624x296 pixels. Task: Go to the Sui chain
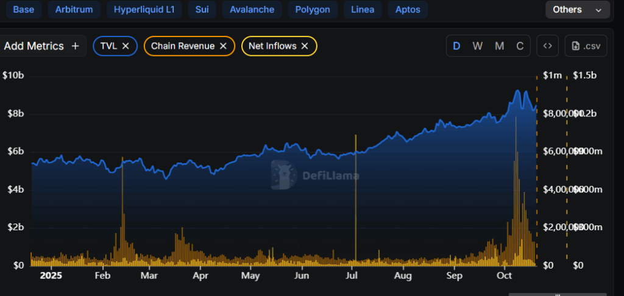(x=201, y=10)
